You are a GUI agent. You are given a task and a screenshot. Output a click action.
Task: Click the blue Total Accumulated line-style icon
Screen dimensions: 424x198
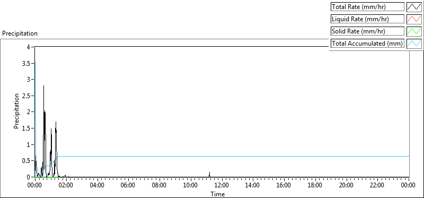[414, 44]
